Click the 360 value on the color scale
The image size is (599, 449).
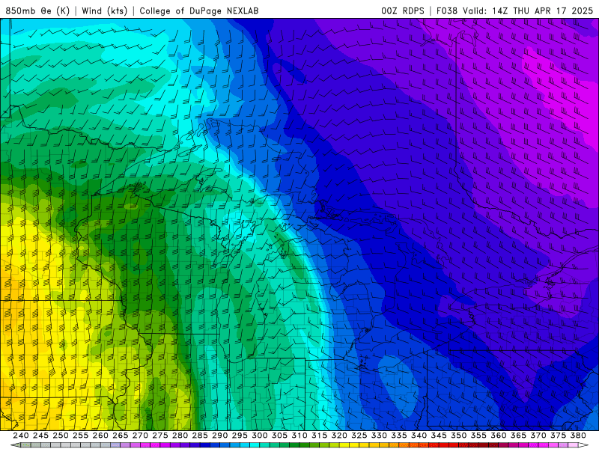tap(499, 436)
